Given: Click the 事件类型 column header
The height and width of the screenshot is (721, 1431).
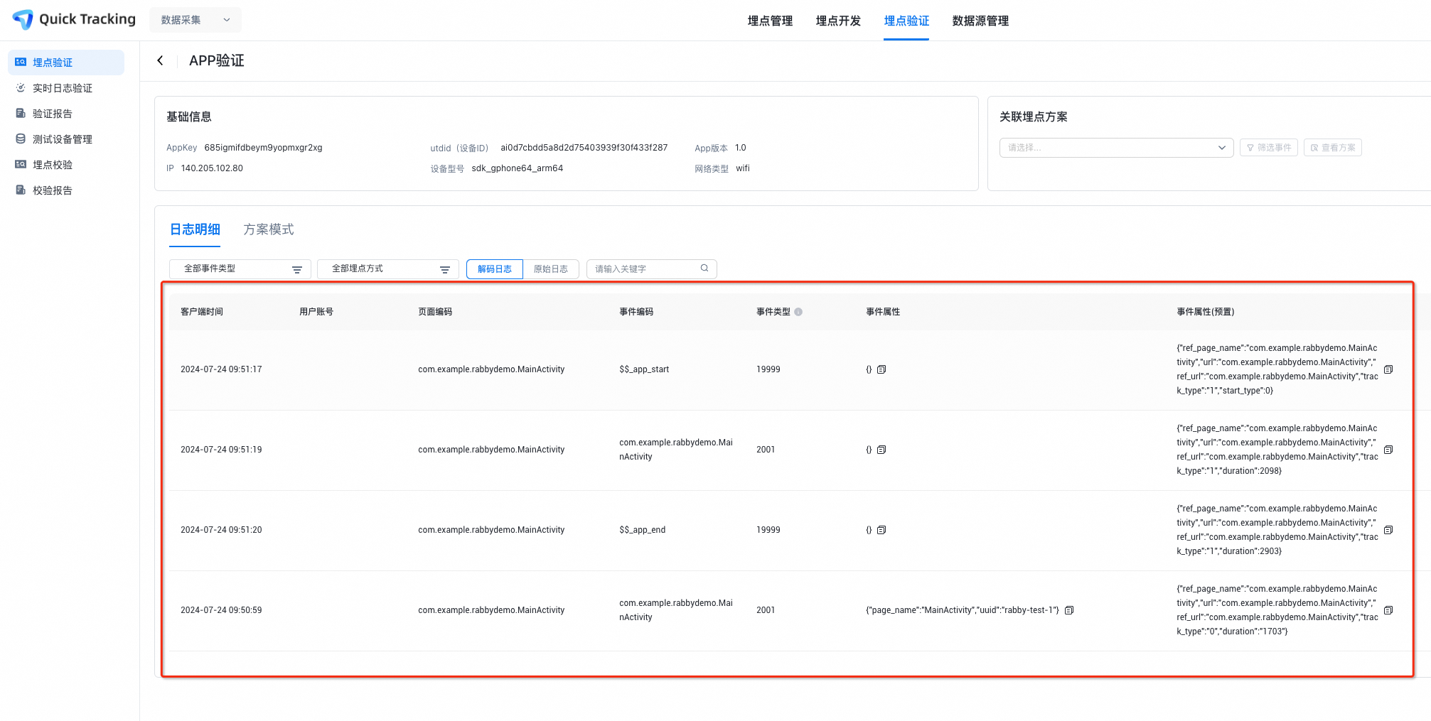Looking at the screenshot, I should (x=773, y=312).
